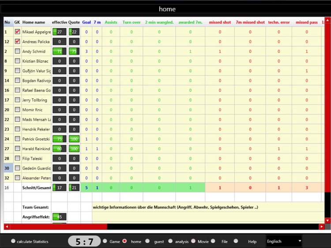Sort by the Quote column header
This screenshot has width=331, height=248.
tap(74, 22)
